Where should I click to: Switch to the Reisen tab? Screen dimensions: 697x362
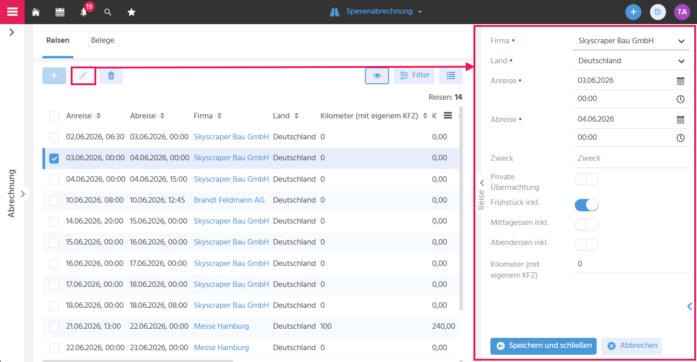(58, 41)
